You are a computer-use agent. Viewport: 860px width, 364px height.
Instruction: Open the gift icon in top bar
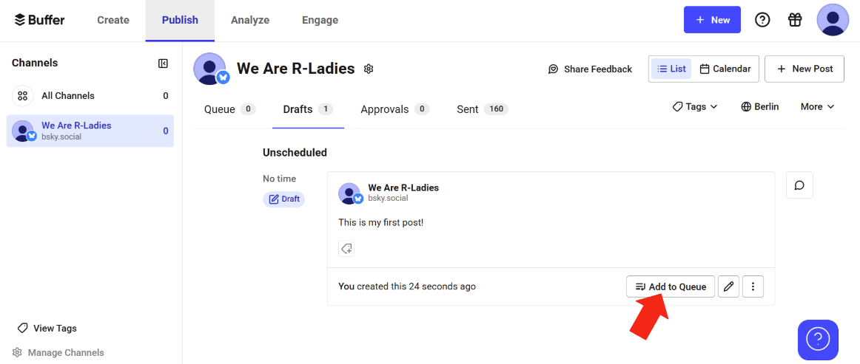pyautogui.click(x=795, y=20)
